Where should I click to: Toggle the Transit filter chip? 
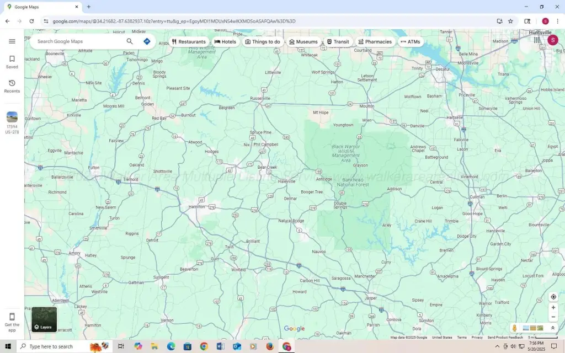point(338,42)
